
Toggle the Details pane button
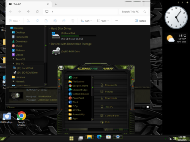tap(141, 21)
